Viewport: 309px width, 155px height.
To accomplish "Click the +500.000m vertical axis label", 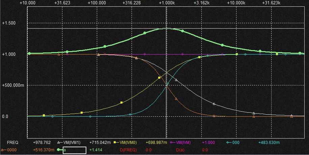I will tap(13, 85).
